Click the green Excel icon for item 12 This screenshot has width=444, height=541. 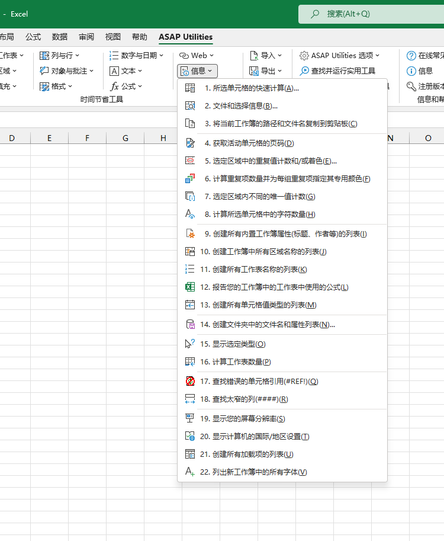tap(190, 287)
